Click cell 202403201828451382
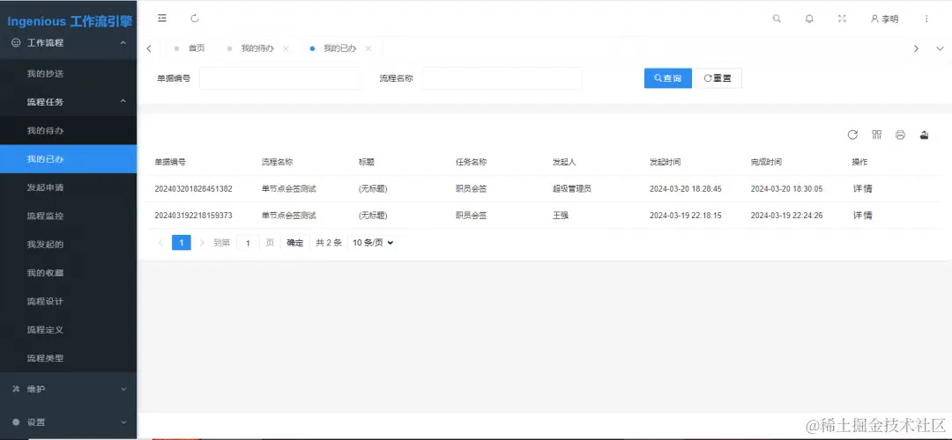952x440 pixels. 193,189
